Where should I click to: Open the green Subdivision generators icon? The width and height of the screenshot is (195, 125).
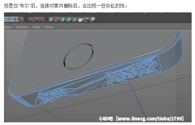63,19
